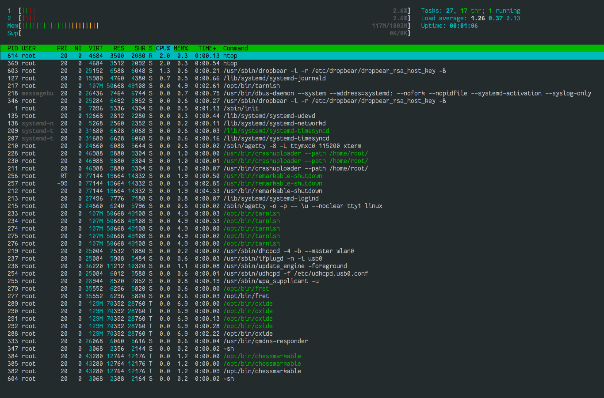Sort by the TIME+ column header
The height and width of the screenshot is (398, 604).
[x=207, y=48]
